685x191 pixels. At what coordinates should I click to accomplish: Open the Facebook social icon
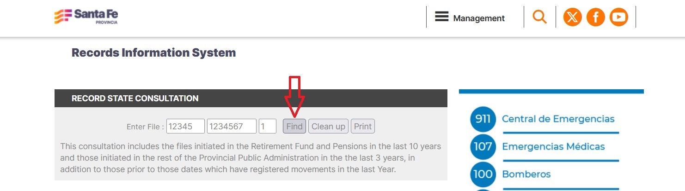coord(596,17)
